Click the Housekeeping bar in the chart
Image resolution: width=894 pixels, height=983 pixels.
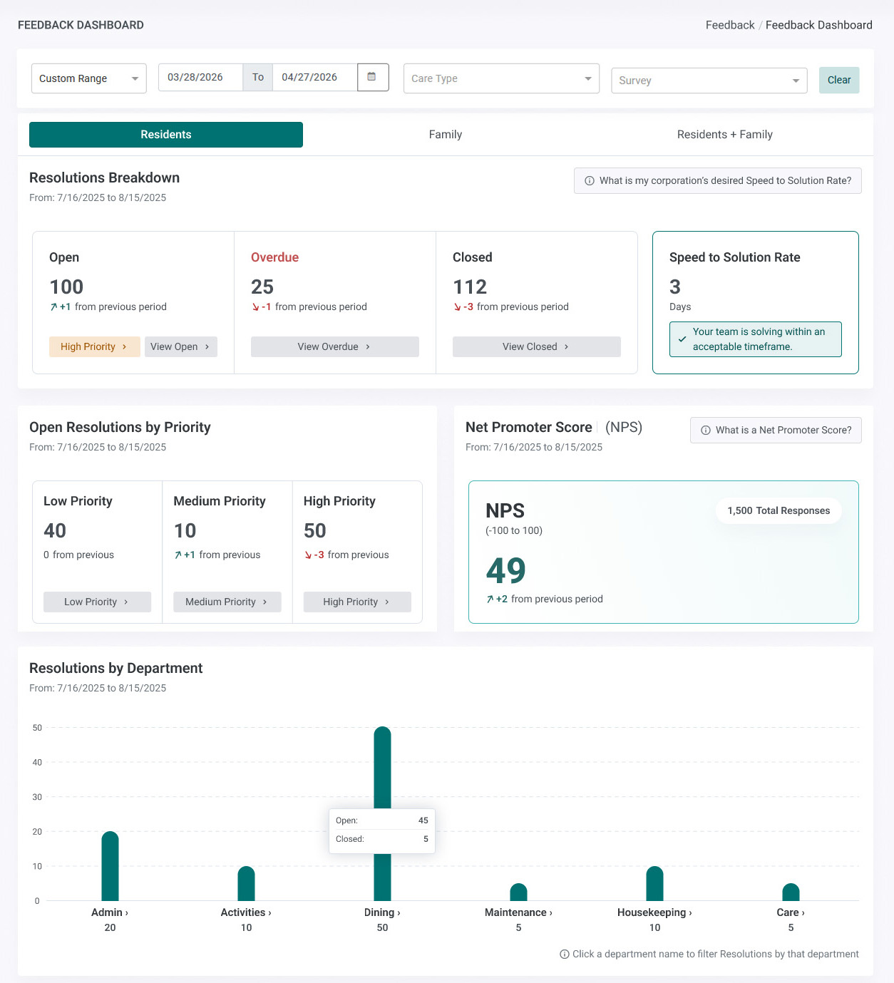(x=654, y=884)
